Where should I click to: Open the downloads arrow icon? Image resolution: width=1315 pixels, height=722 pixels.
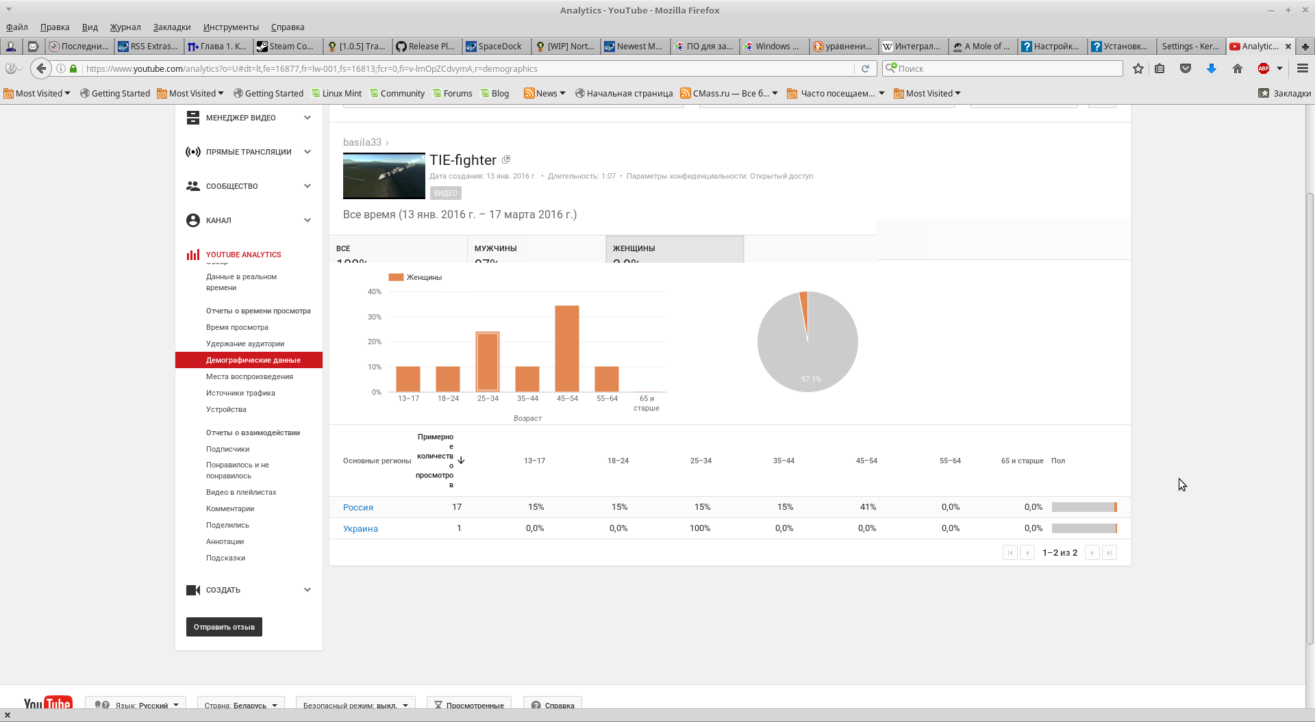click(1212, 68)
